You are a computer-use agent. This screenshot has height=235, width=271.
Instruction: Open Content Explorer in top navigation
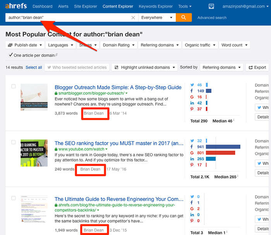[118, 7]
